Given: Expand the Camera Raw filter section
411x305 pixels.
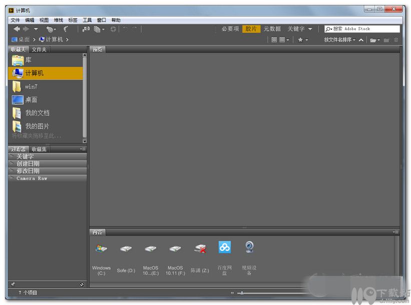Looking at the screenshot, I should click(48, 179).
